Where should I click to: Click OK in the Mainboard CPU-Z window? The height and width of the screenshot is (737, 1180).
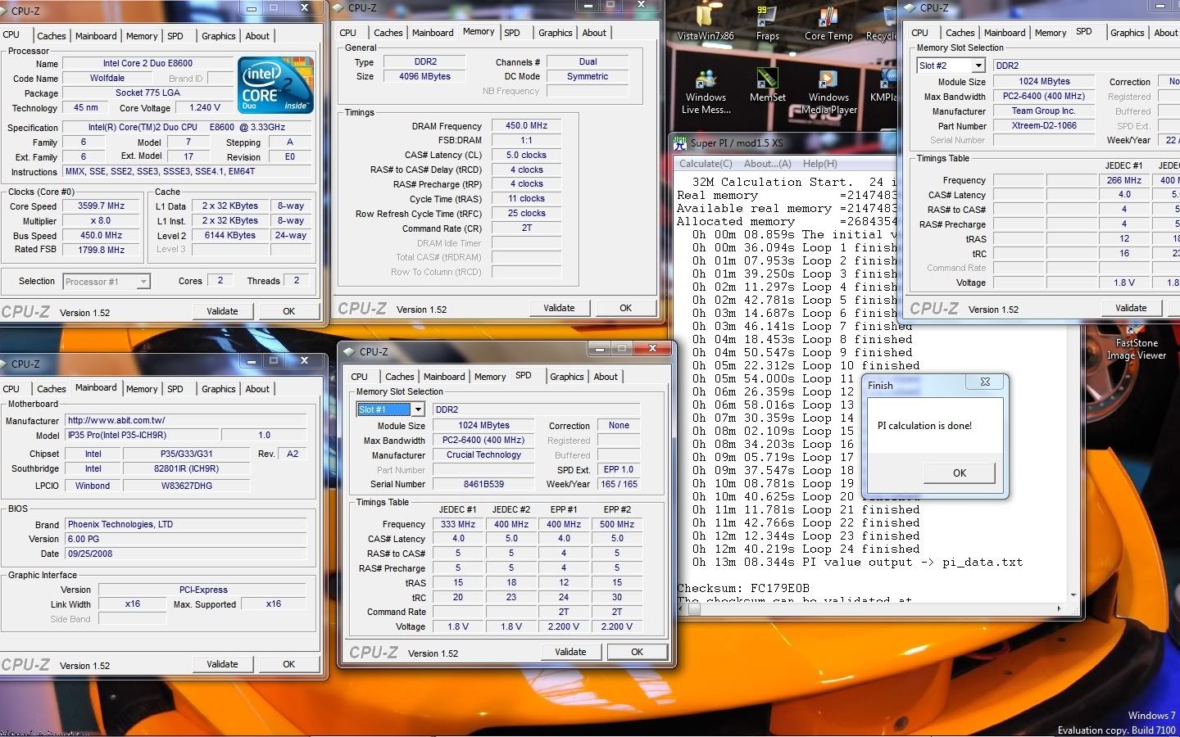click(x=288, y=664)
